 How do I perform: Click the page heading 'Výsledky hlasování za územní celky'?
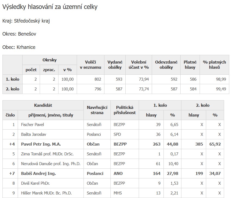pyautogui.click(x=50, y=7)
